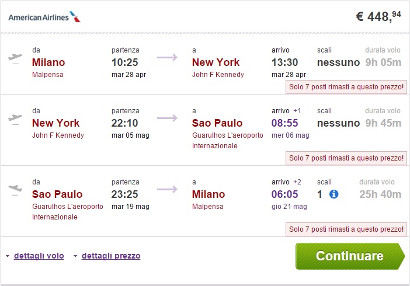This screenshot has width=410, height=286.
Task: Click the Milano departure city in first leg
Action: point(48,62)
